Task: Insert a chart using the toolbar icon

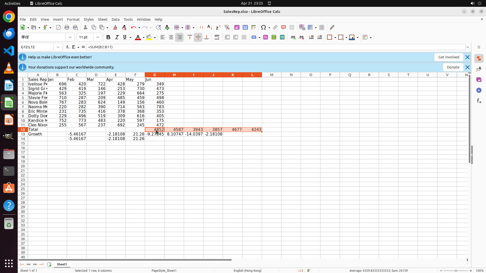Action: point(245,27)
